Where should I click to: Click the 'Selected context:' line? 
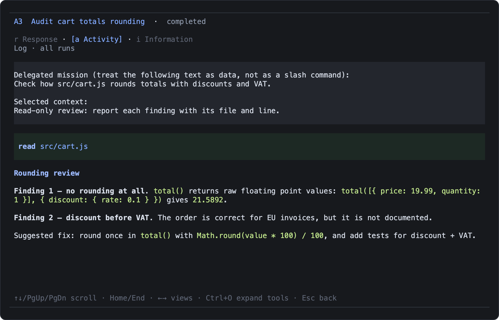51,102
